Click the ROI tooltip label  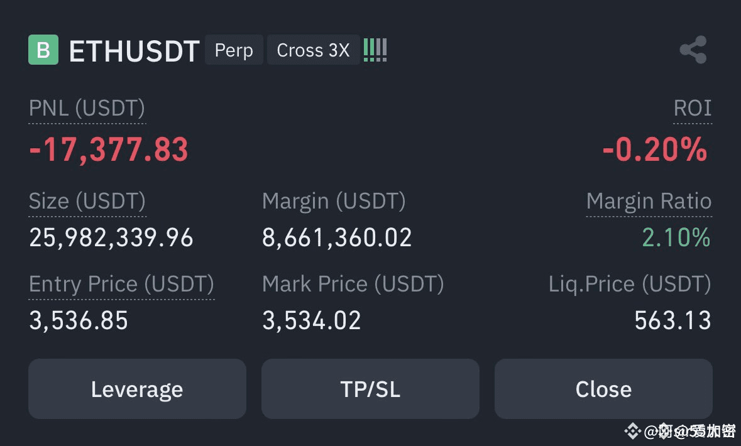tap(693, 108)
